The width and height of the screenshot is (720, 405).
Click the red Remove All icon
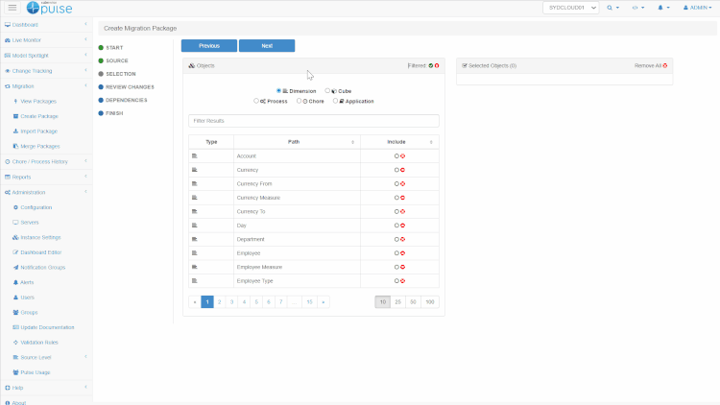coord(665,65)
